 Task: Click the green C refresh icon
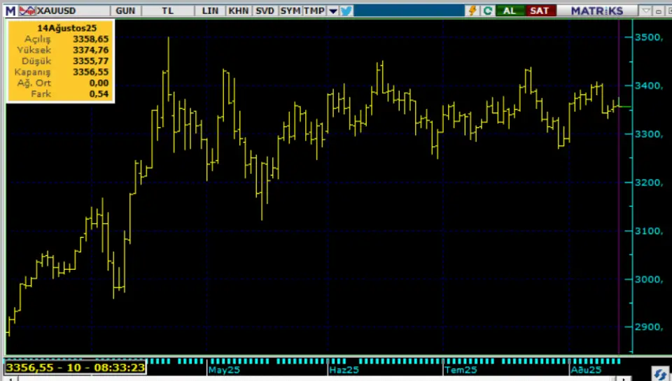[x=487, y=10]
